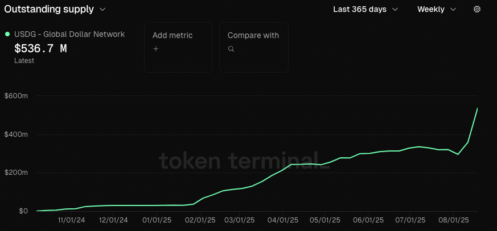This screenshot has height=231, width=497.
Task: Expand the Last 365 days range dropdown
Action: 365,9
